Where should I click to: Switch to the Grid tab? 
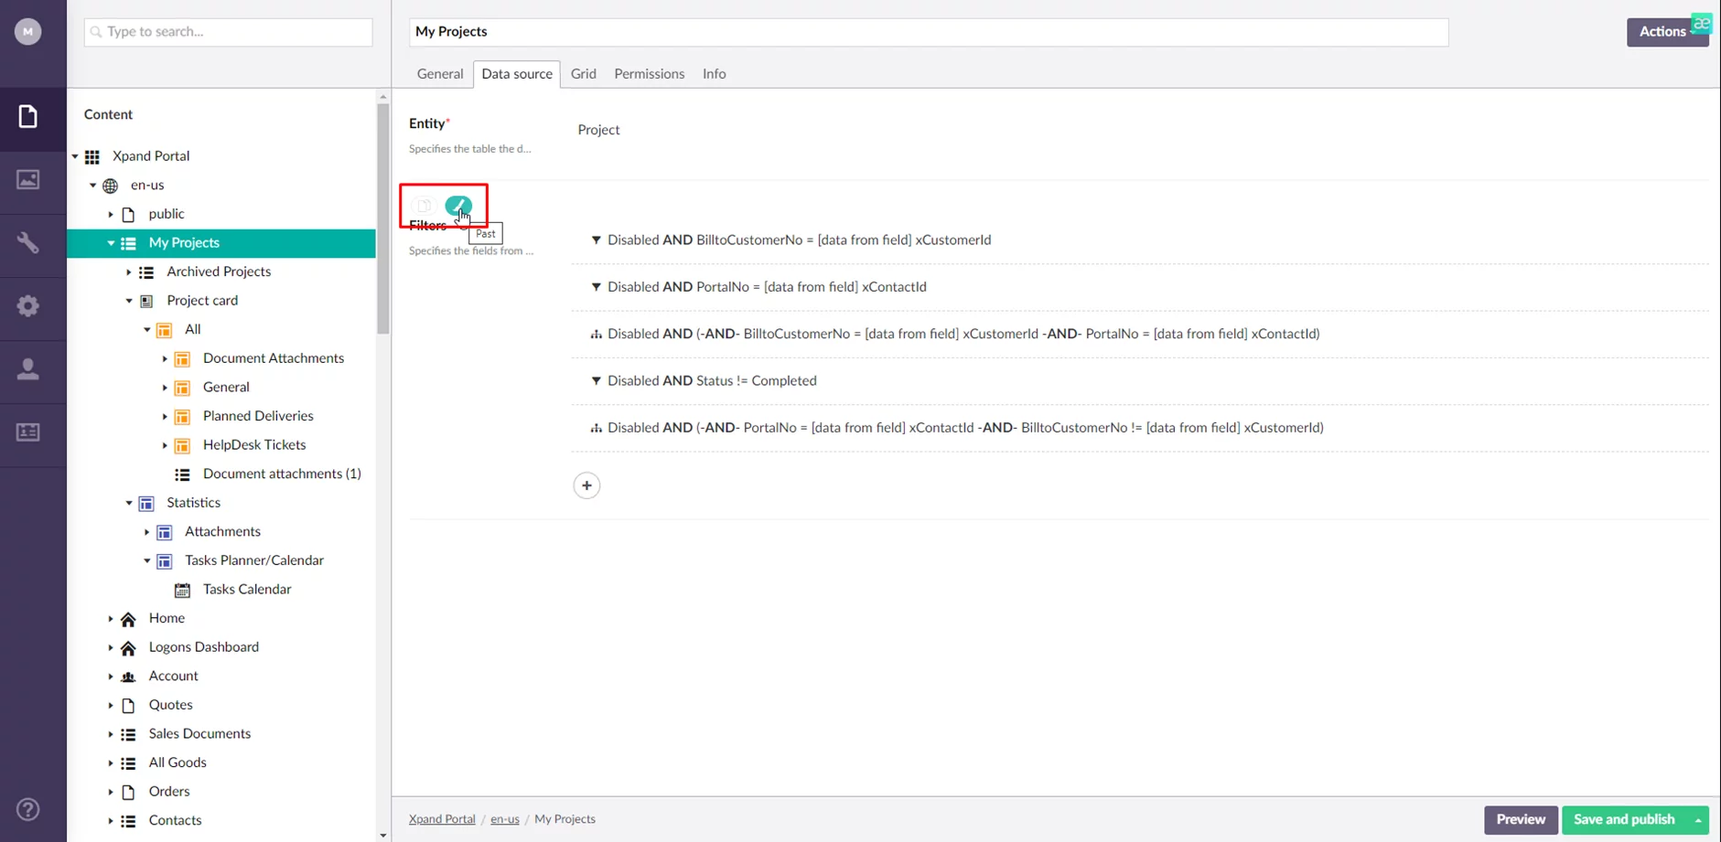583,74
